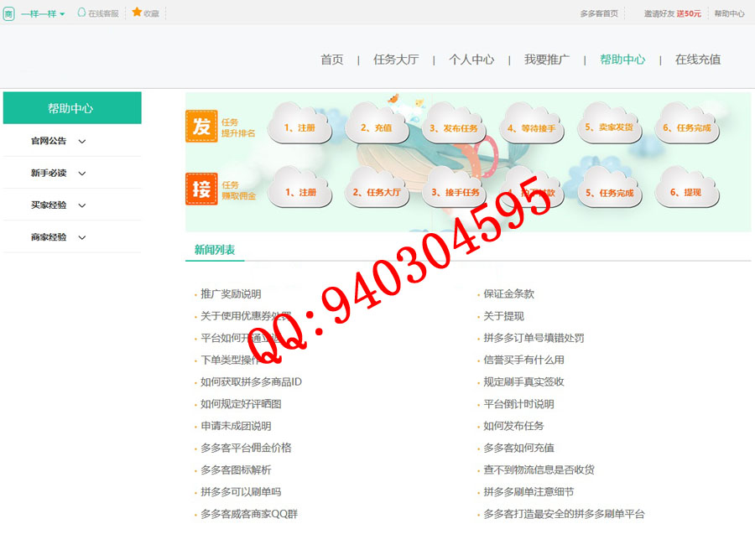
Task: Expand the 买家经验 sidebar section
Action: pyautogui.click(x=58, y=205)
